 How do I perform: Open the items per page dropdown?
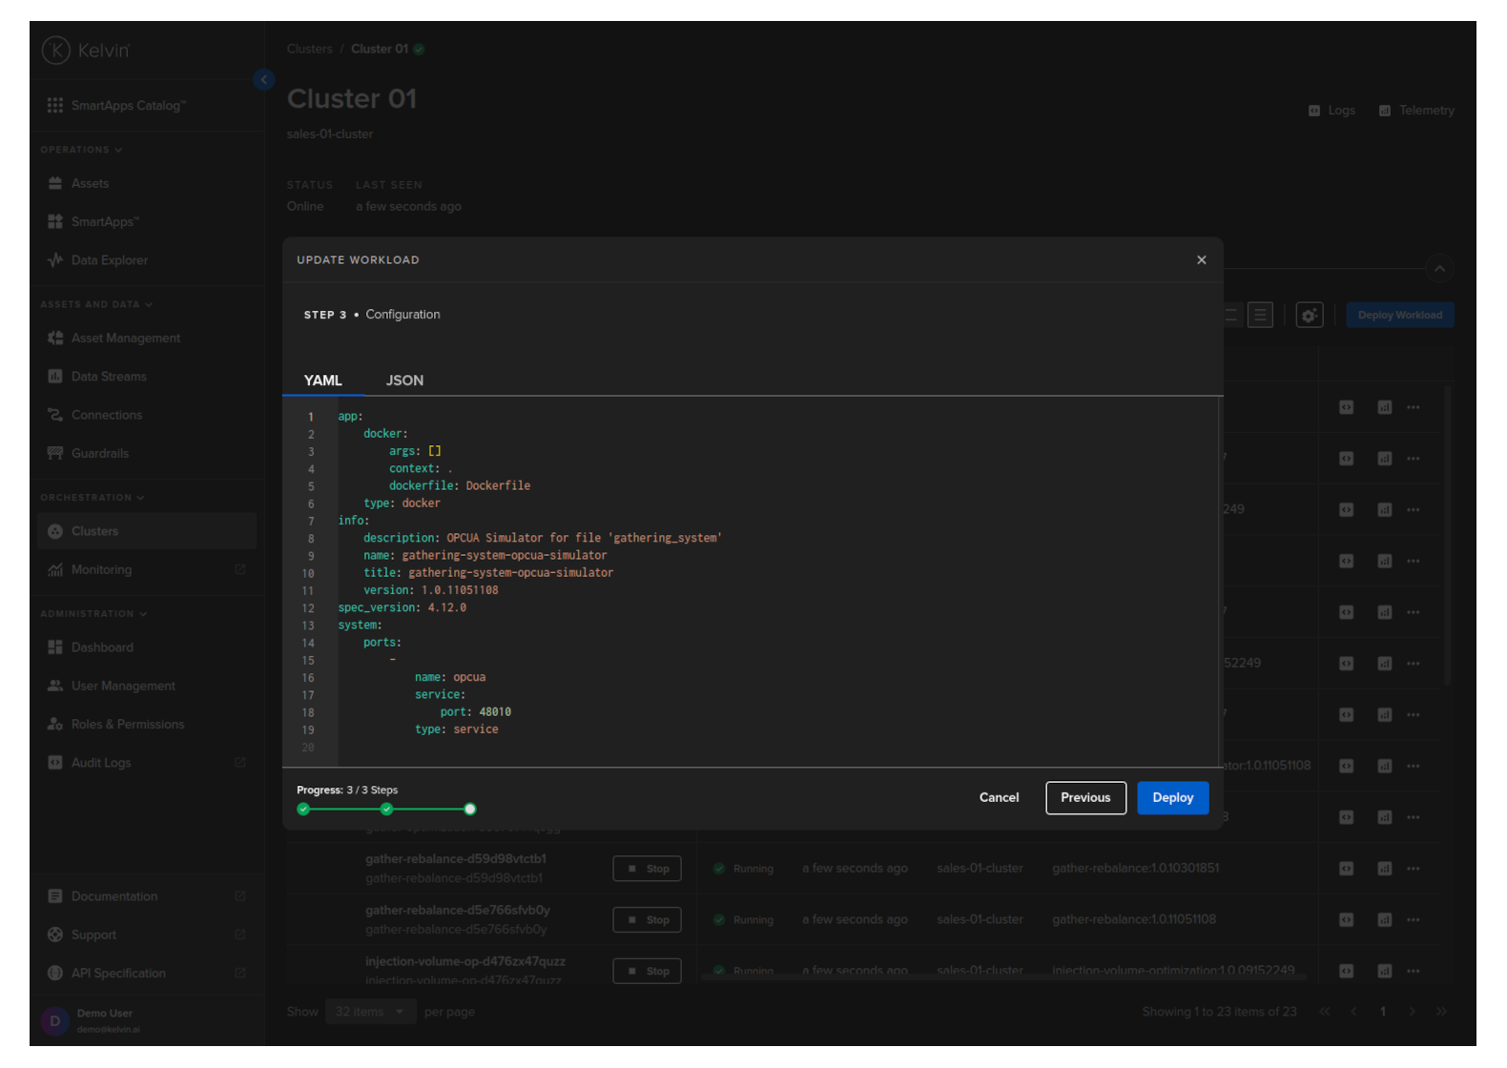click(x=370, y=1012)
